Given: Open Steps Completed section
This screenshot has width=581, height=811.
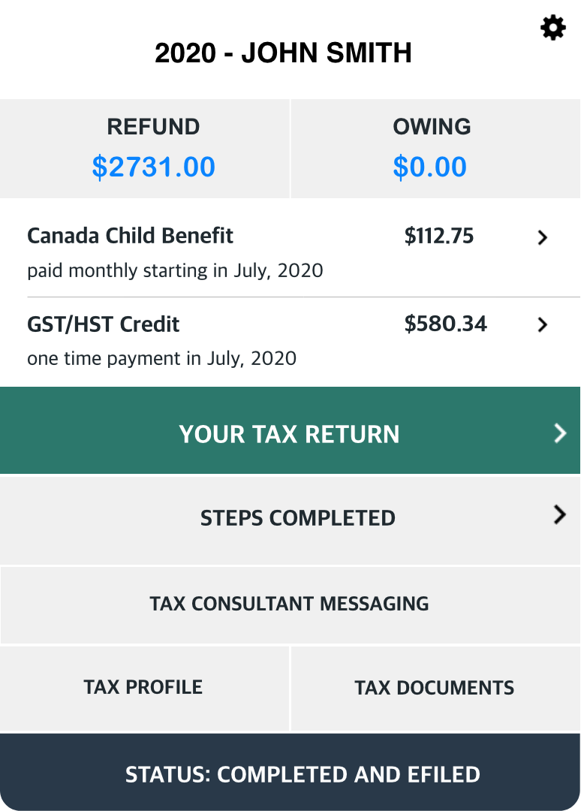Looking at the screenshot, I should pyautogui.click(x=290, y=521).
